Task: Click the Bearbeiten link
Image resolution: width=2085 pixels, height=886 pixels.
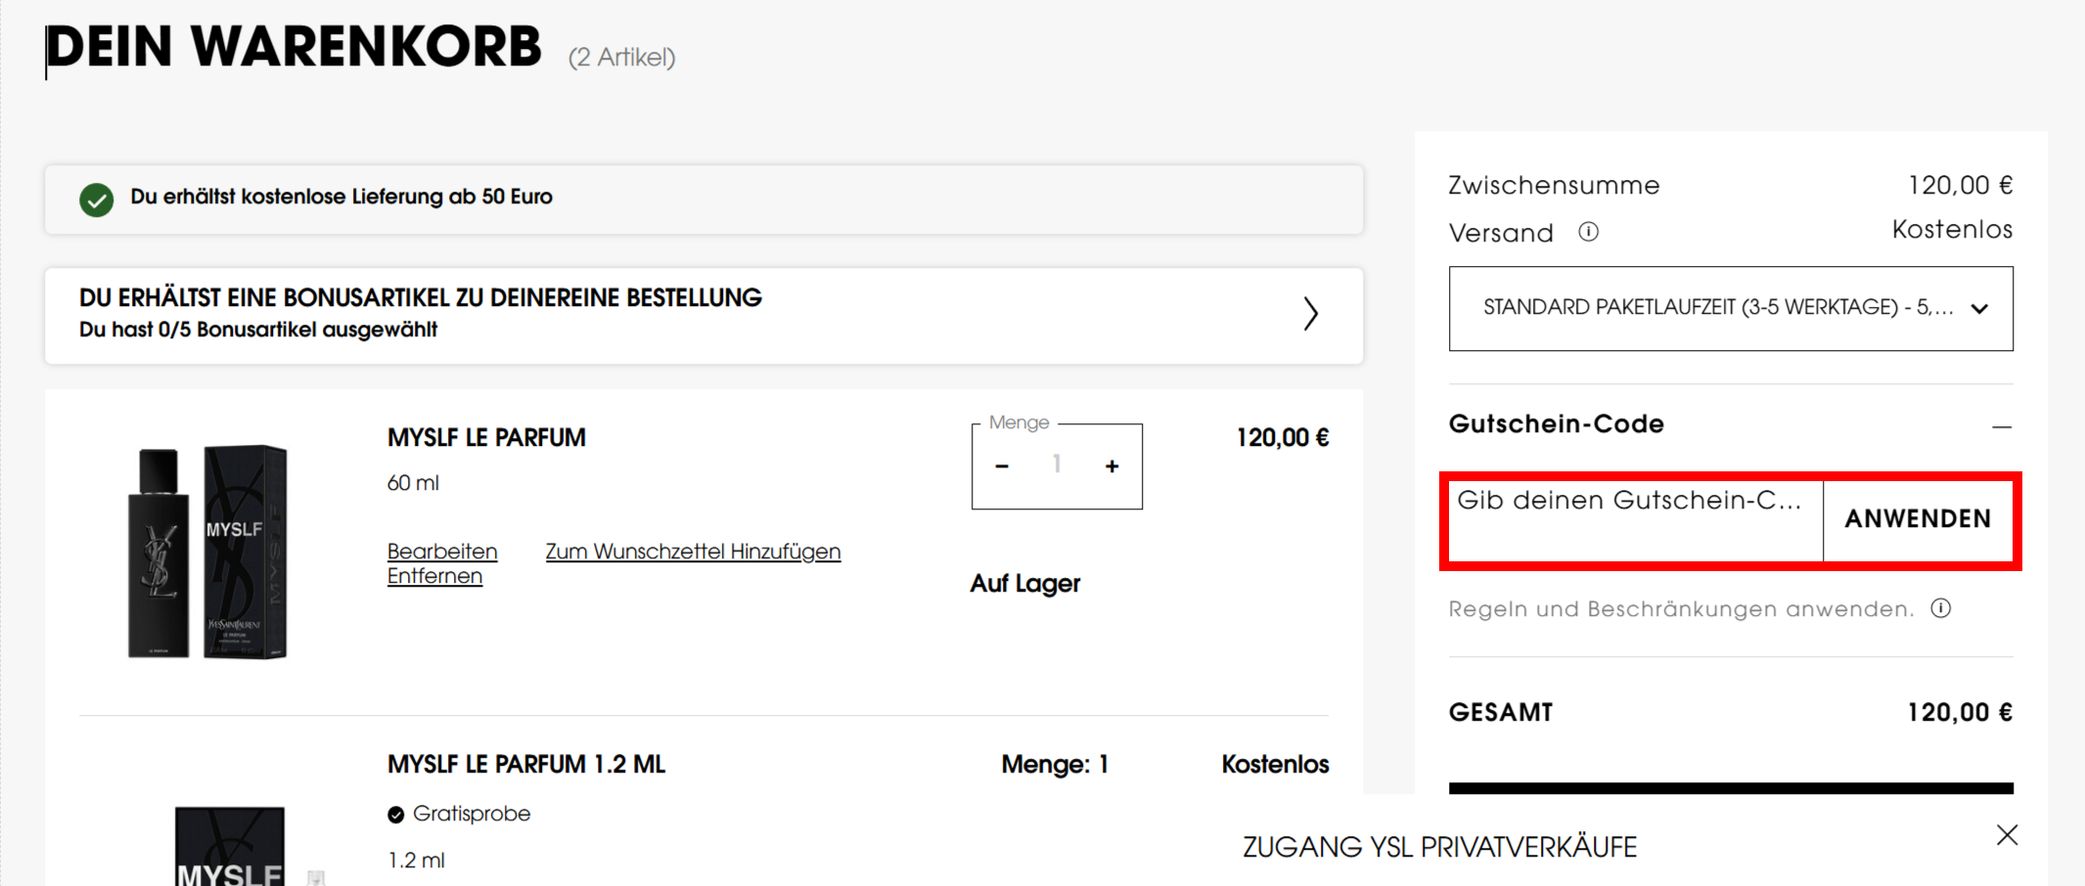Action: 442,552
